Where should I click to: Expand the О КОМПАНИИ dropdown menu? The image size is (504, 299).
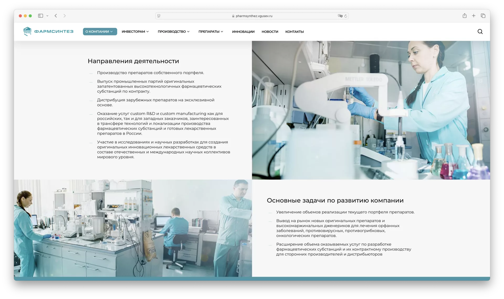tap(100, 31)
